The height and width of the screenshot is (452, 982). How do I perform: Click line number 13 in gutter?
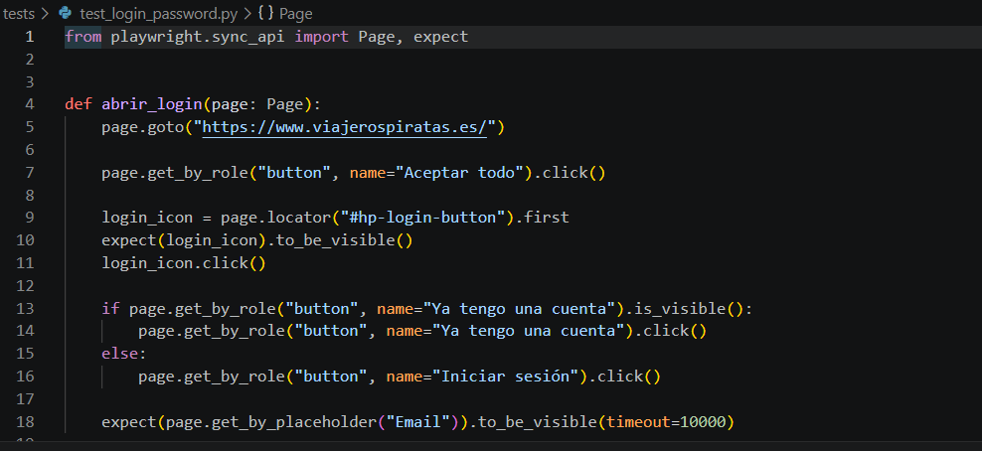pos(25,308)
